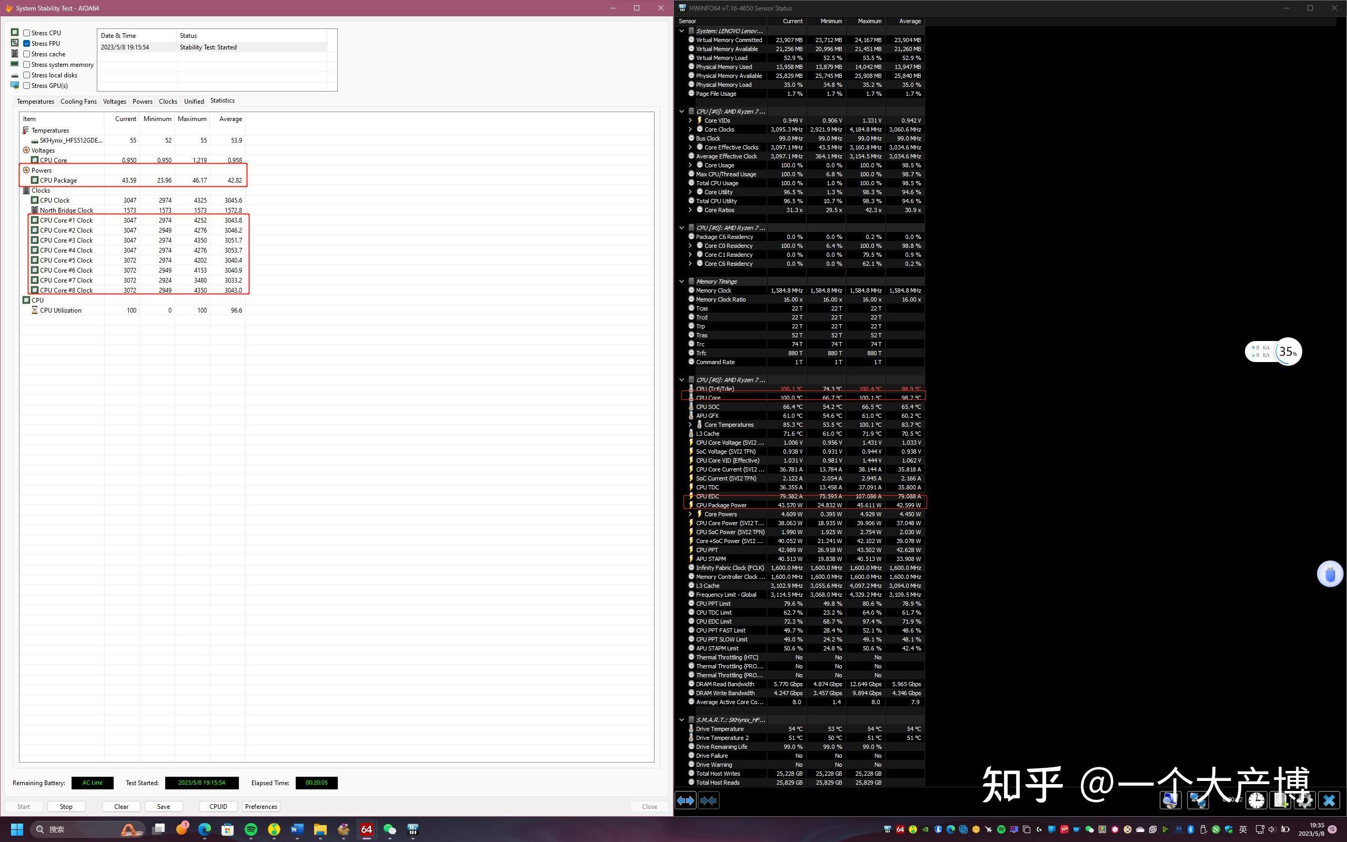The height and width of the screenshot is (842, 1347).
Task: Click HWiNFO reset clock icon
Action: (x=1256, y=800)
